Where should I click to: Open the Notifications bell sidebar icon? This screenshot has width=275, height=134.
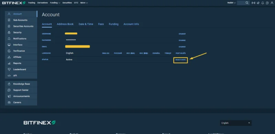point(9,39)
